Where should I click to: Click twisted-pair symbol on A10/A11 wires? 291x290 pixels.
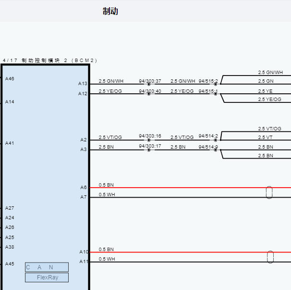pyautogui.click(x=270, y=257)
